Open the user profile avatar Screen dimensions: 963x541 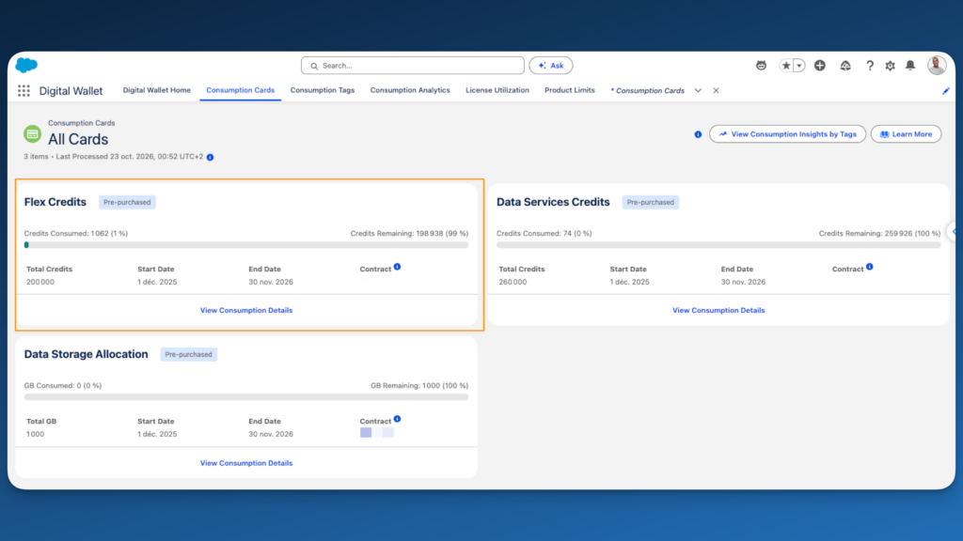point(937,65)
